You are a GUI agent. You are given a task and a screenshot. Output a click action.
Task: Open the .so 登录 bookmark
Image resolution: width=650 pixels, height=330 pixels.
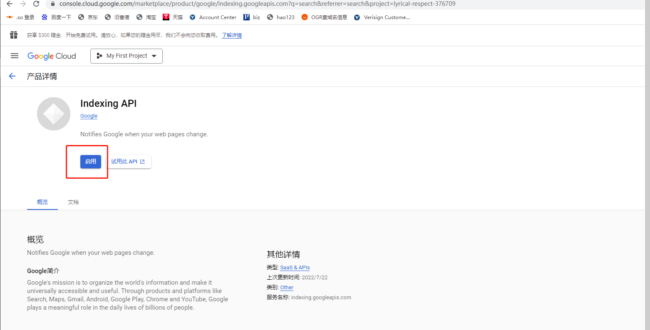point(20,17)
